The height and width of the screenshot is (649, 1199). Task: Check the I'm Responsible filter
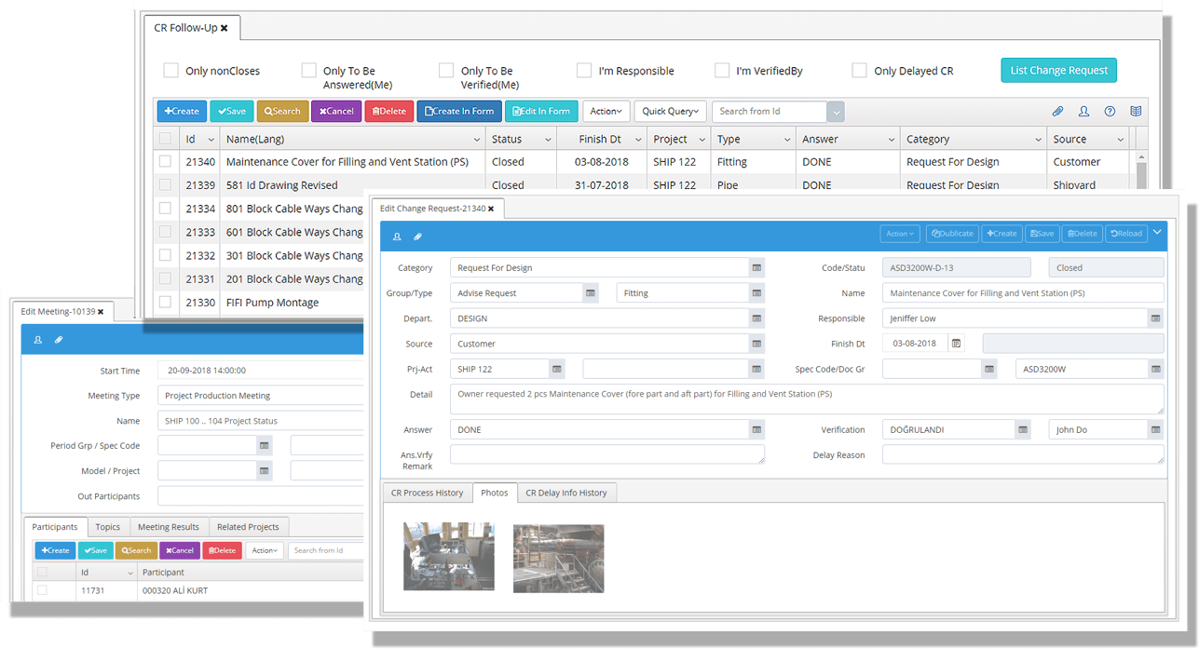(584, 71)
